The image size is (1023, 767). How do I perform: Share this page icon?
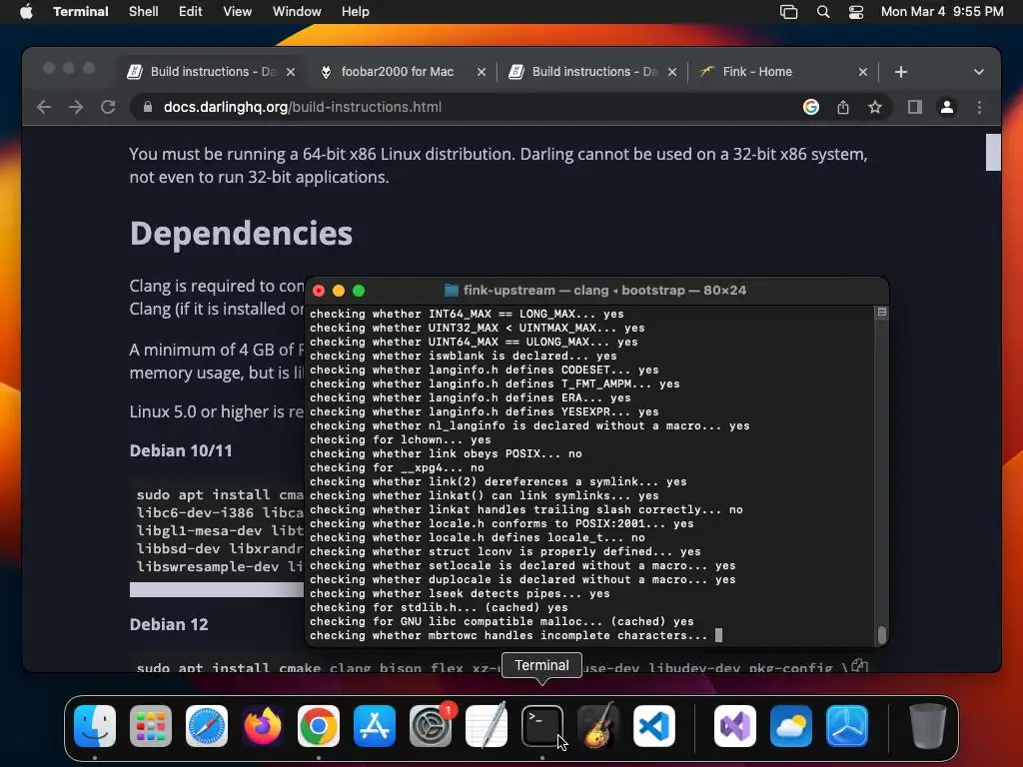[x=843, y=107]
